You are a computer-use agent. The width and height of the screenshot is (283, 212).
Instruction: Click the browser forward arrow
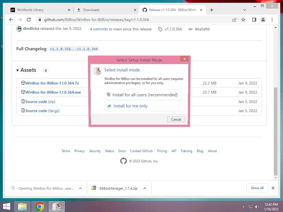(20, 20)
